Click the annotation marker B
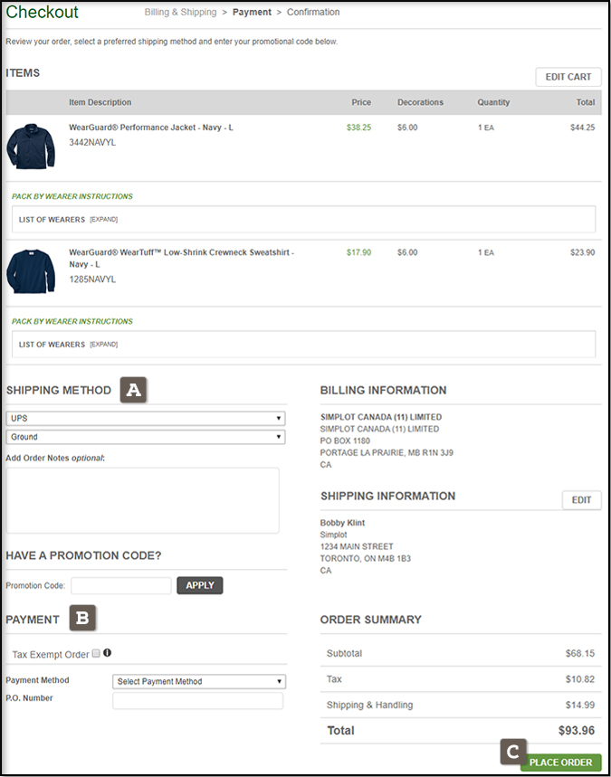Viewport: 611px width, 777px height. click(83, 619)
